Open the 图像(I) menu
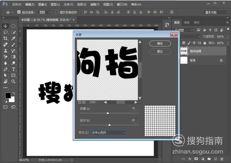This screenshot has width=231, height=163. click(42, 5)
